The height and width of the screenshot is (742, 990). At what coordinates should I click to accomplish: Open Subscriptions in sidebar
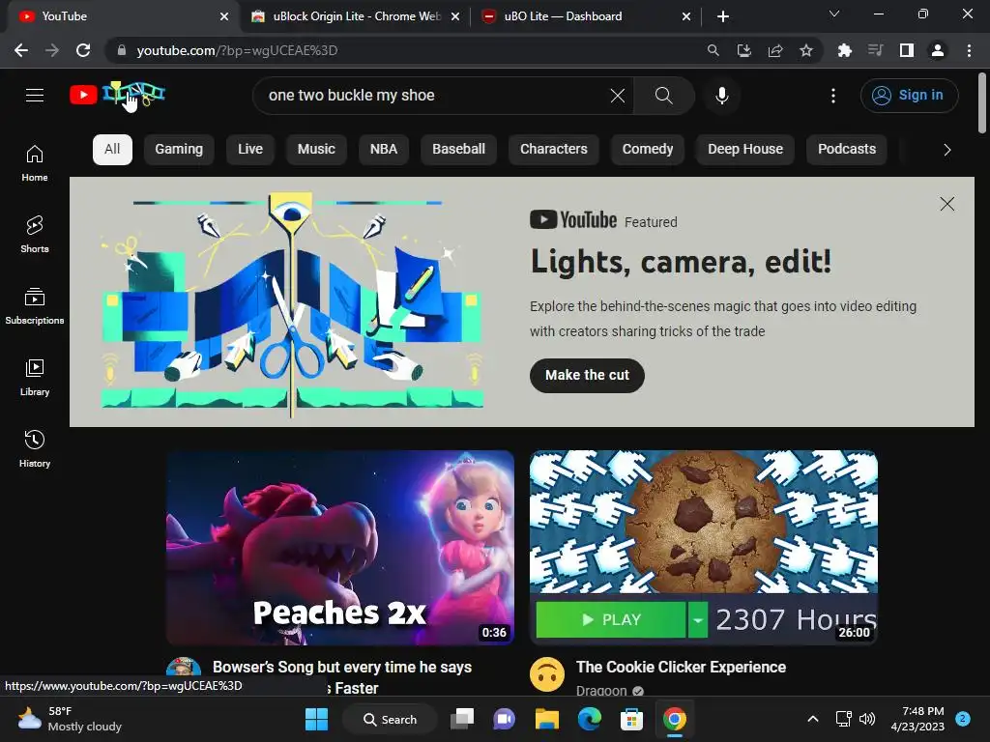(35, 305)
